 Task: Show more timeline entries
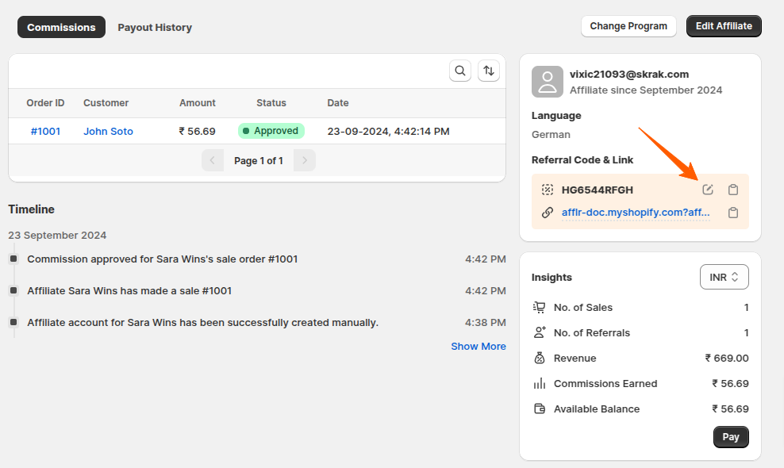coord(478,346)
